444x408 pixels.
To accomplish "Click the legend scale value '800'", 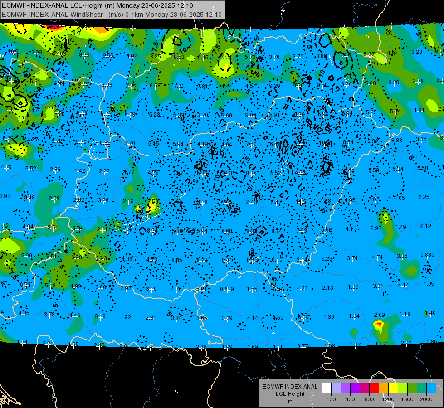I will point(369,399).
